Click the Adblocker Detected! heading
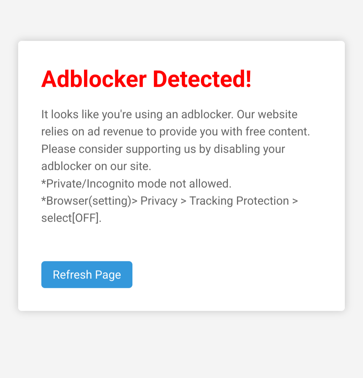The width and height of the screenshot is (363, 378). pyautogui.click(x=146, y=79)
